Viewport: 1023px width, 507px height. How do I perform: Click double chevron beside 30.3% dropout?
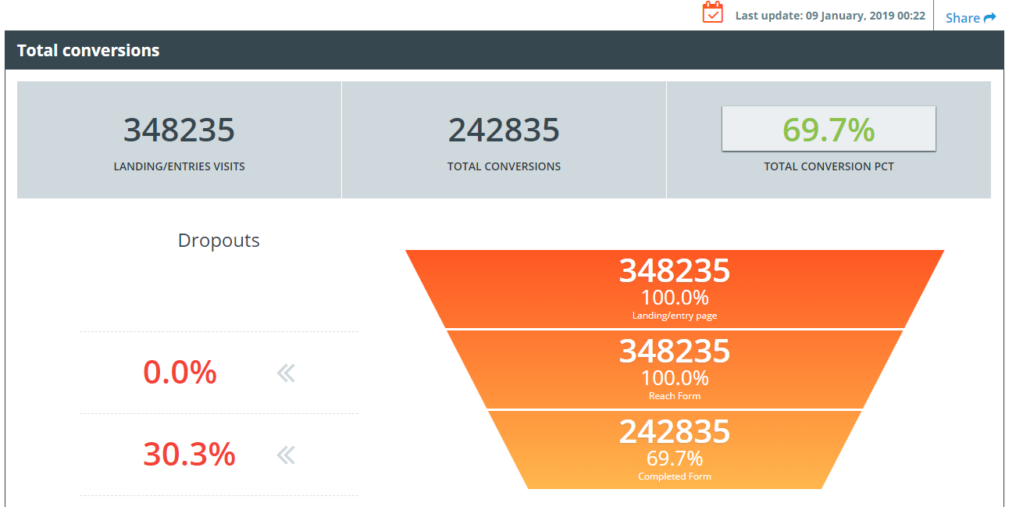tap(286, 455)
